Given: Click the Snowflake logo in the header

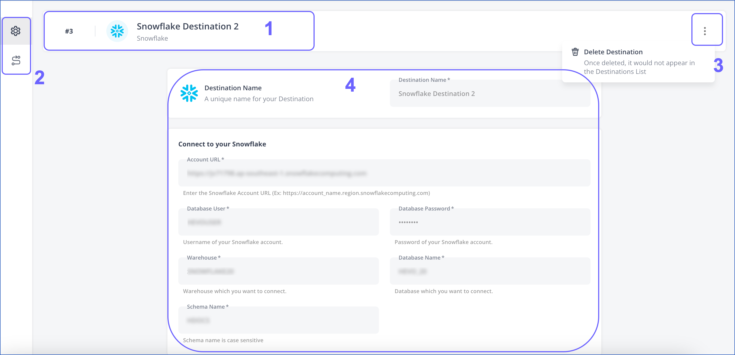Looking at the screenshot, I should coord(117,31).
